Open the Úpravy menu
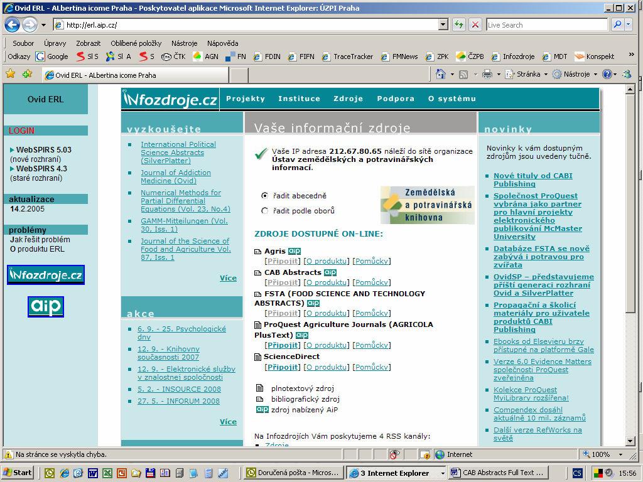The height and width of the screenshot is (482, 643). 55,43
